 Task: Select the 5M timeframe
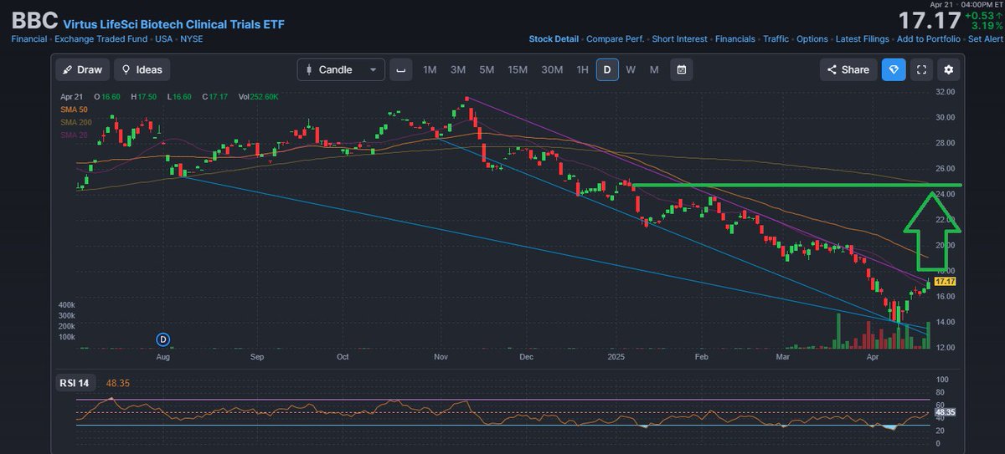click(487, 69)
